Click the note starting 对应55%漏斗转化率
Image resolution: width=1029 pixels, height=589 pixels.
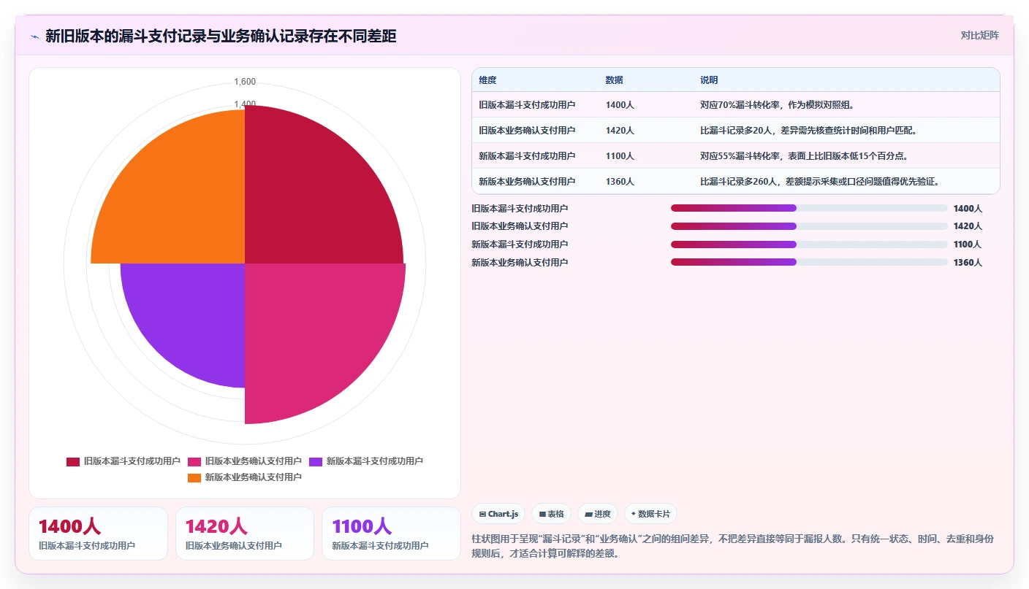tap(804, 156)
